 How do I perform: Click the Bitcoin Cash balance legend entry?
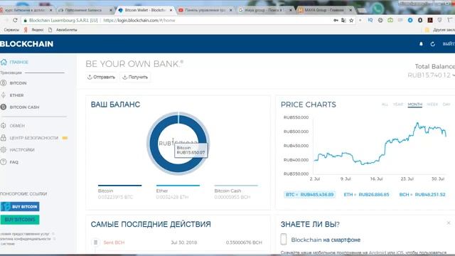(x=236, y=192)
